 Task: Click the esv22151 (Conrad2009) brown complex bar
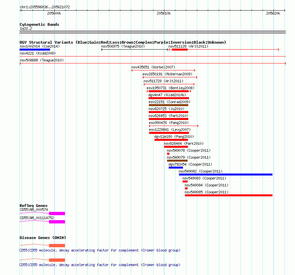click(x=168, y=105)
